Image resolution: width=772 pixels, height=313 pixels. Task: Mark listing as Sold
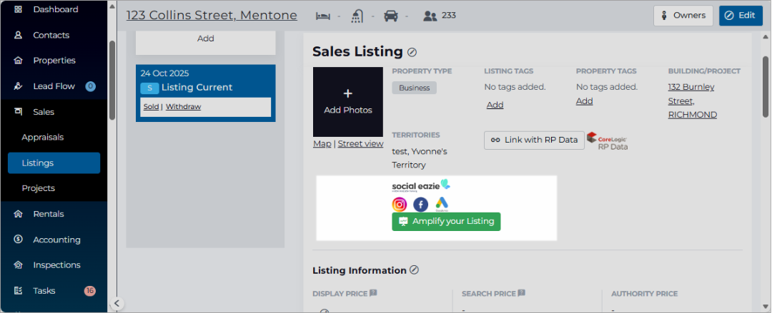[151, 107]
